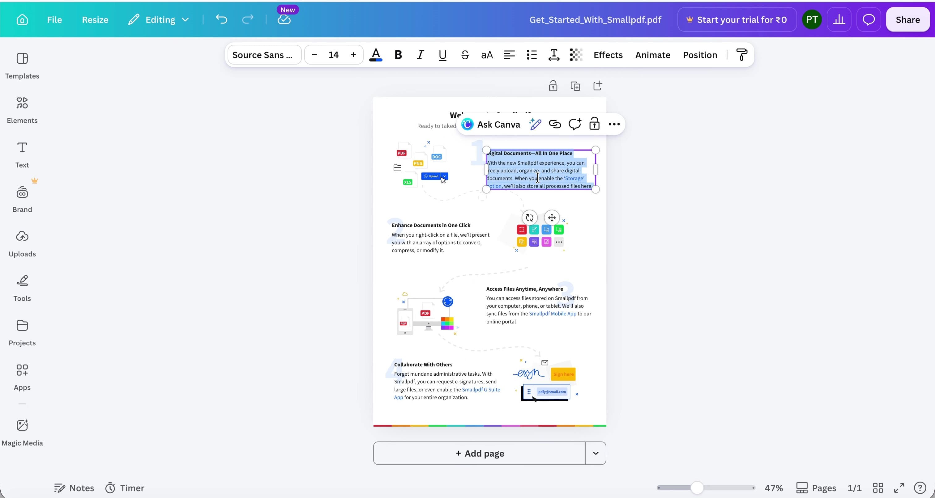Toggle the bullet list
This screenshot has width=935, height=498.
pyautogui.click(x=532, y=55)
